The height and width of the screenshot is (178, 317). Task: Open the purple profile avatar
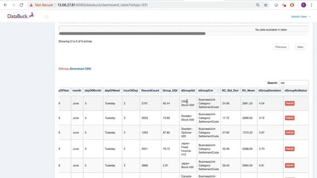click(x=304, y=5)
